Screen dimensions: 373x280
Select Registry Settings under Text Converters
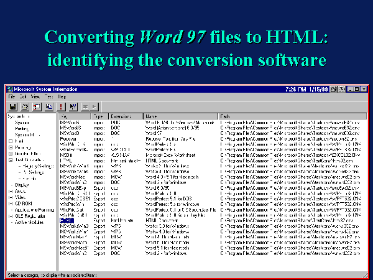(38, 166)
